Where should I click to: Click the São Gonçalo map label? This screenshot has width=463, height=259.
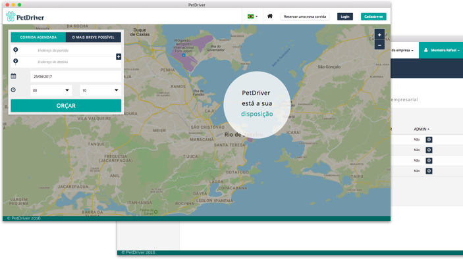pyautogui.click(x=329, y=67)
